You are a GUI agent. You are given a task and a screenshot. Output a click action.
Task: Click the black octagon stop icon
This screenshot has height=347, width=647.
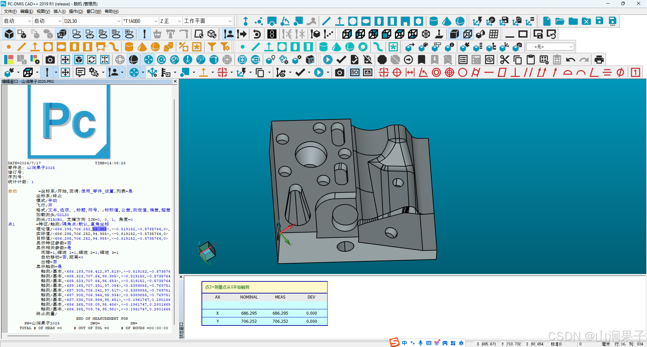coord(382,60)
